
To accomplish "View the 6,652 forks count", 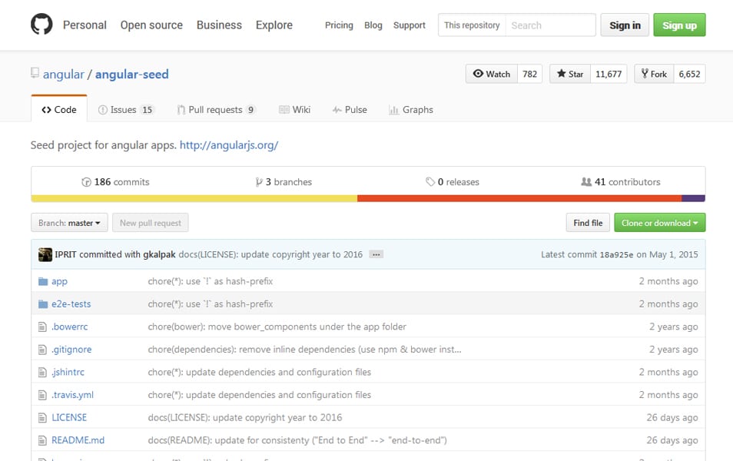I will (x=689, y=74).
